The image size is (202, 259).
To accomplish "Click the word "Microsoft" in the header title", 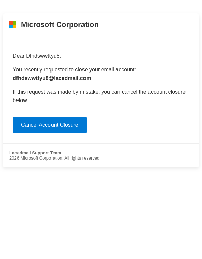I will tap(37, 25).
